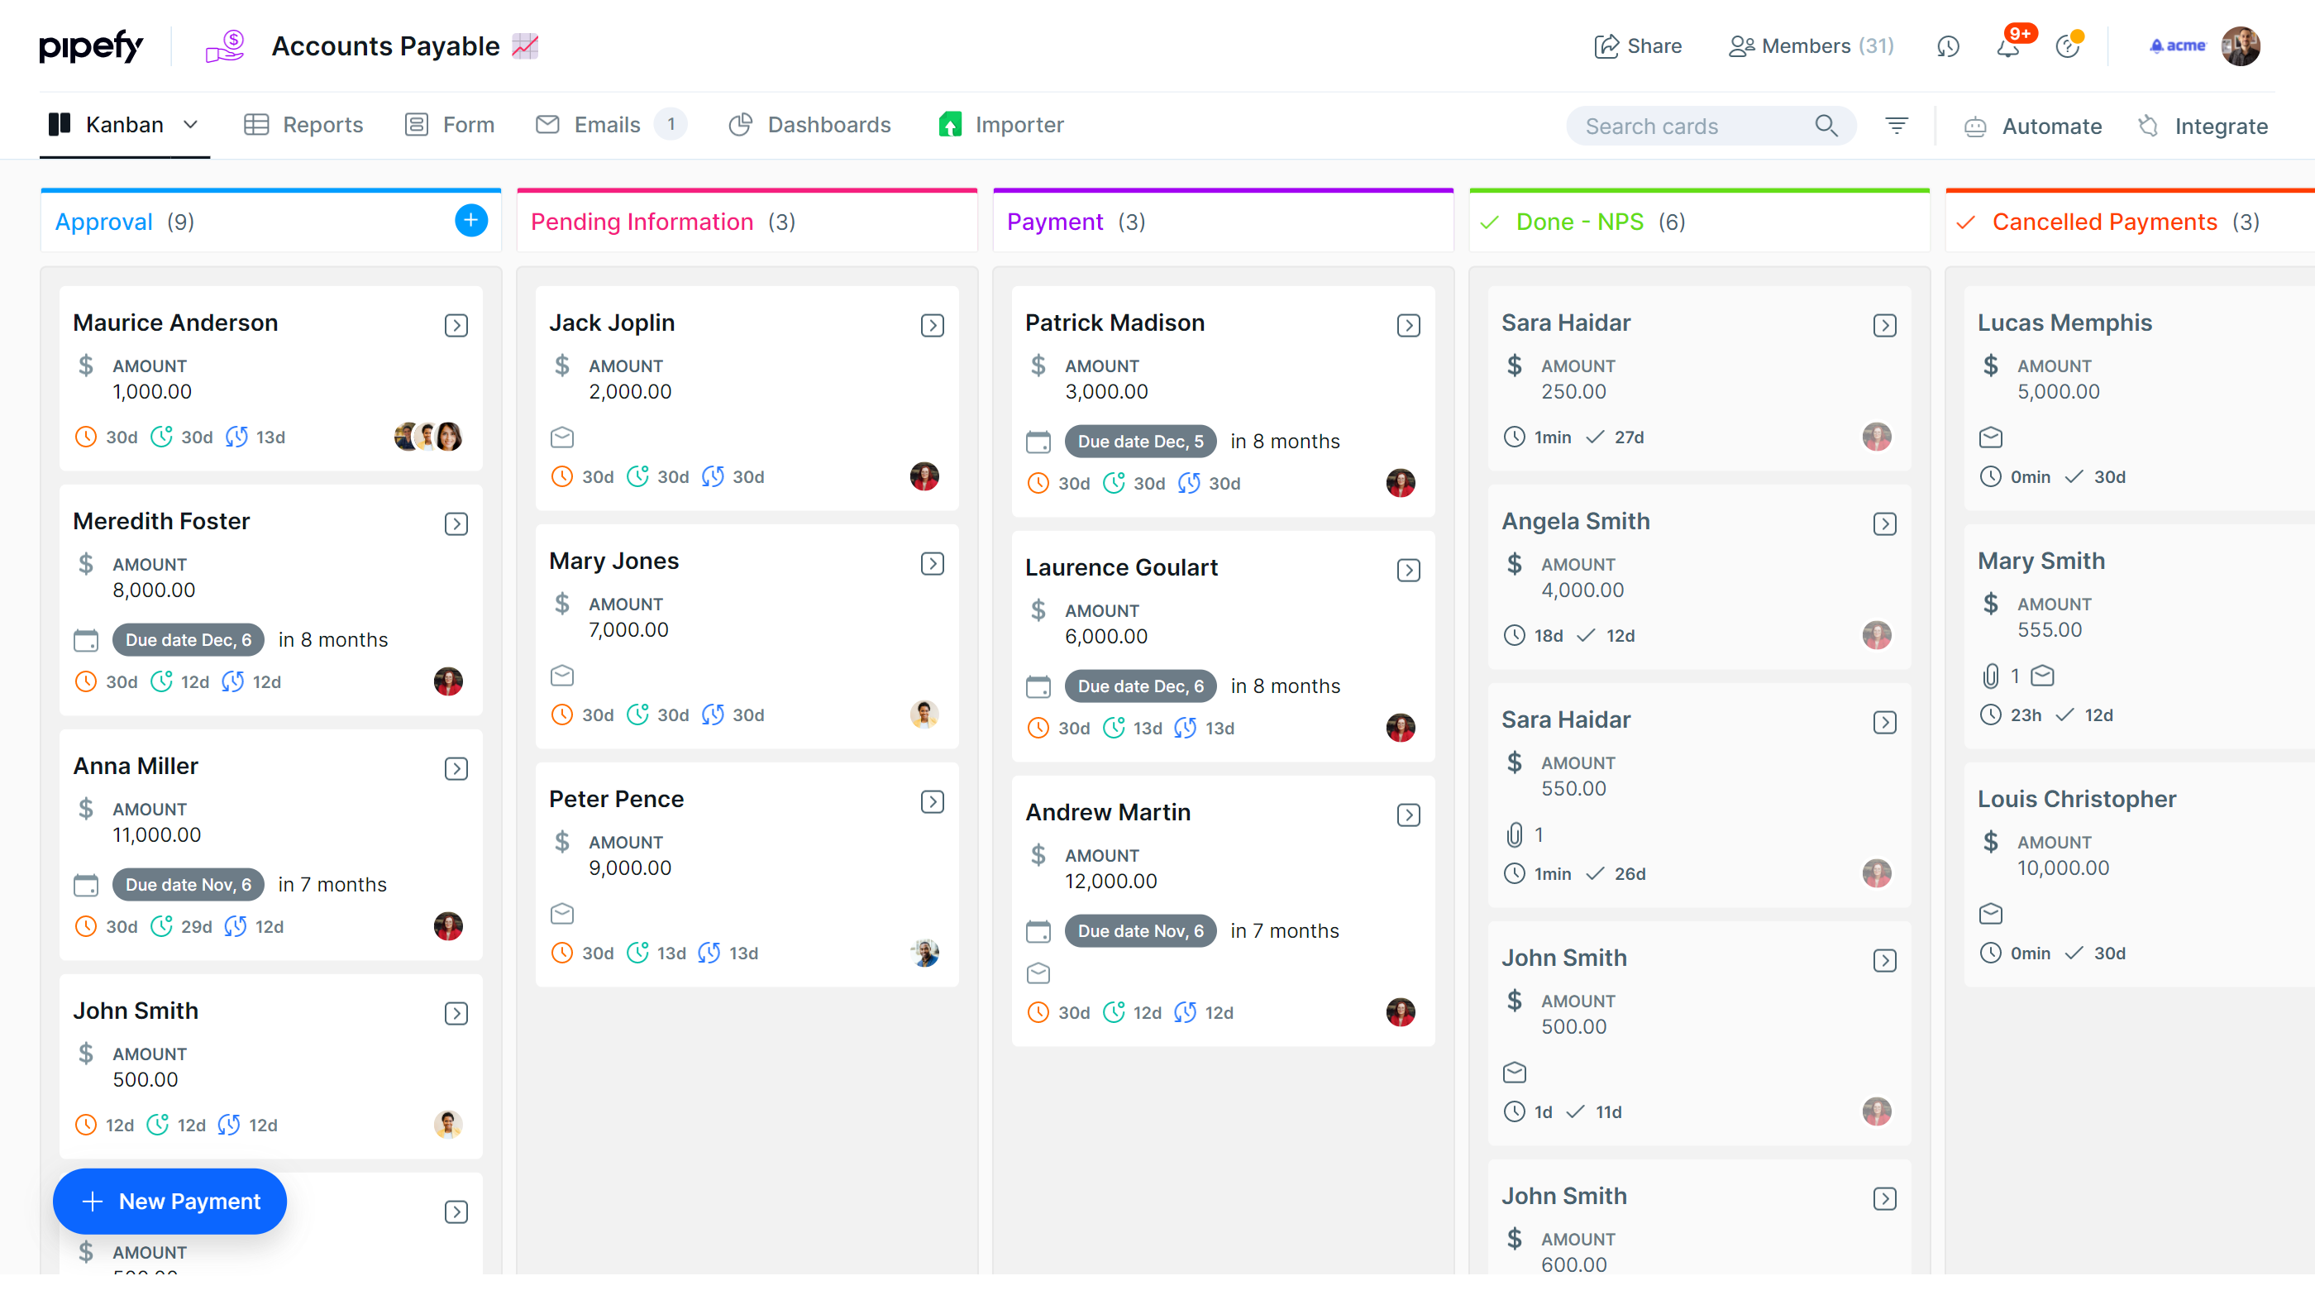Move Patrick Madison card to next phase
The image size is (2315, 1300).
pyautogui.click(x=1408, y=326)
